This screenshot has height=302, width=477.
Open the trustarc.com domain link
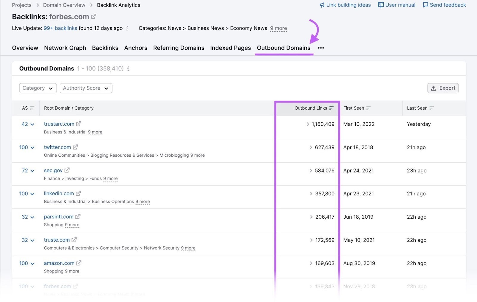click(x=59, y=124)
